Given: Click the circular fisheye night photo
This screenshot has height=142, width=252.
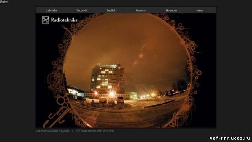Looking at the screenshot, I should coord(127,71).
